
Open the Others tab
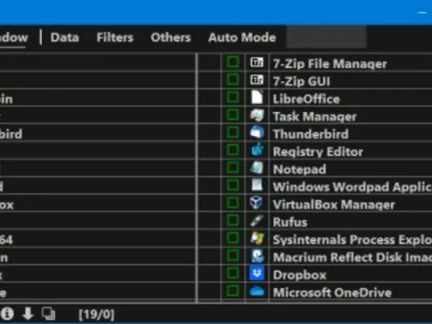pyautogui.click(x=171, y=37)
